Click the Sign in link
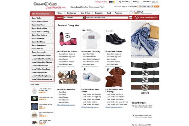Image resolution: width=189 pixels, height=126 pixels. pos(125,7)
